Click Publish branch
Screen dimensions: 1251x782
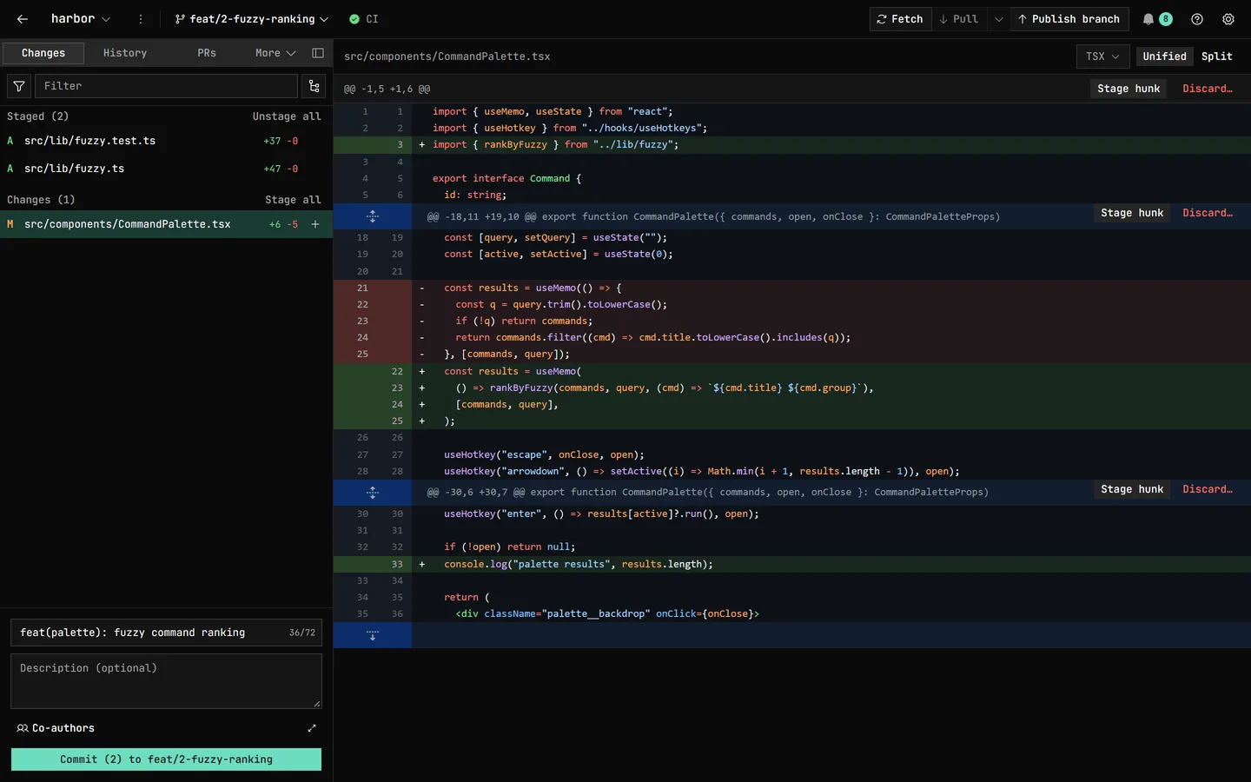(1069, 19)
